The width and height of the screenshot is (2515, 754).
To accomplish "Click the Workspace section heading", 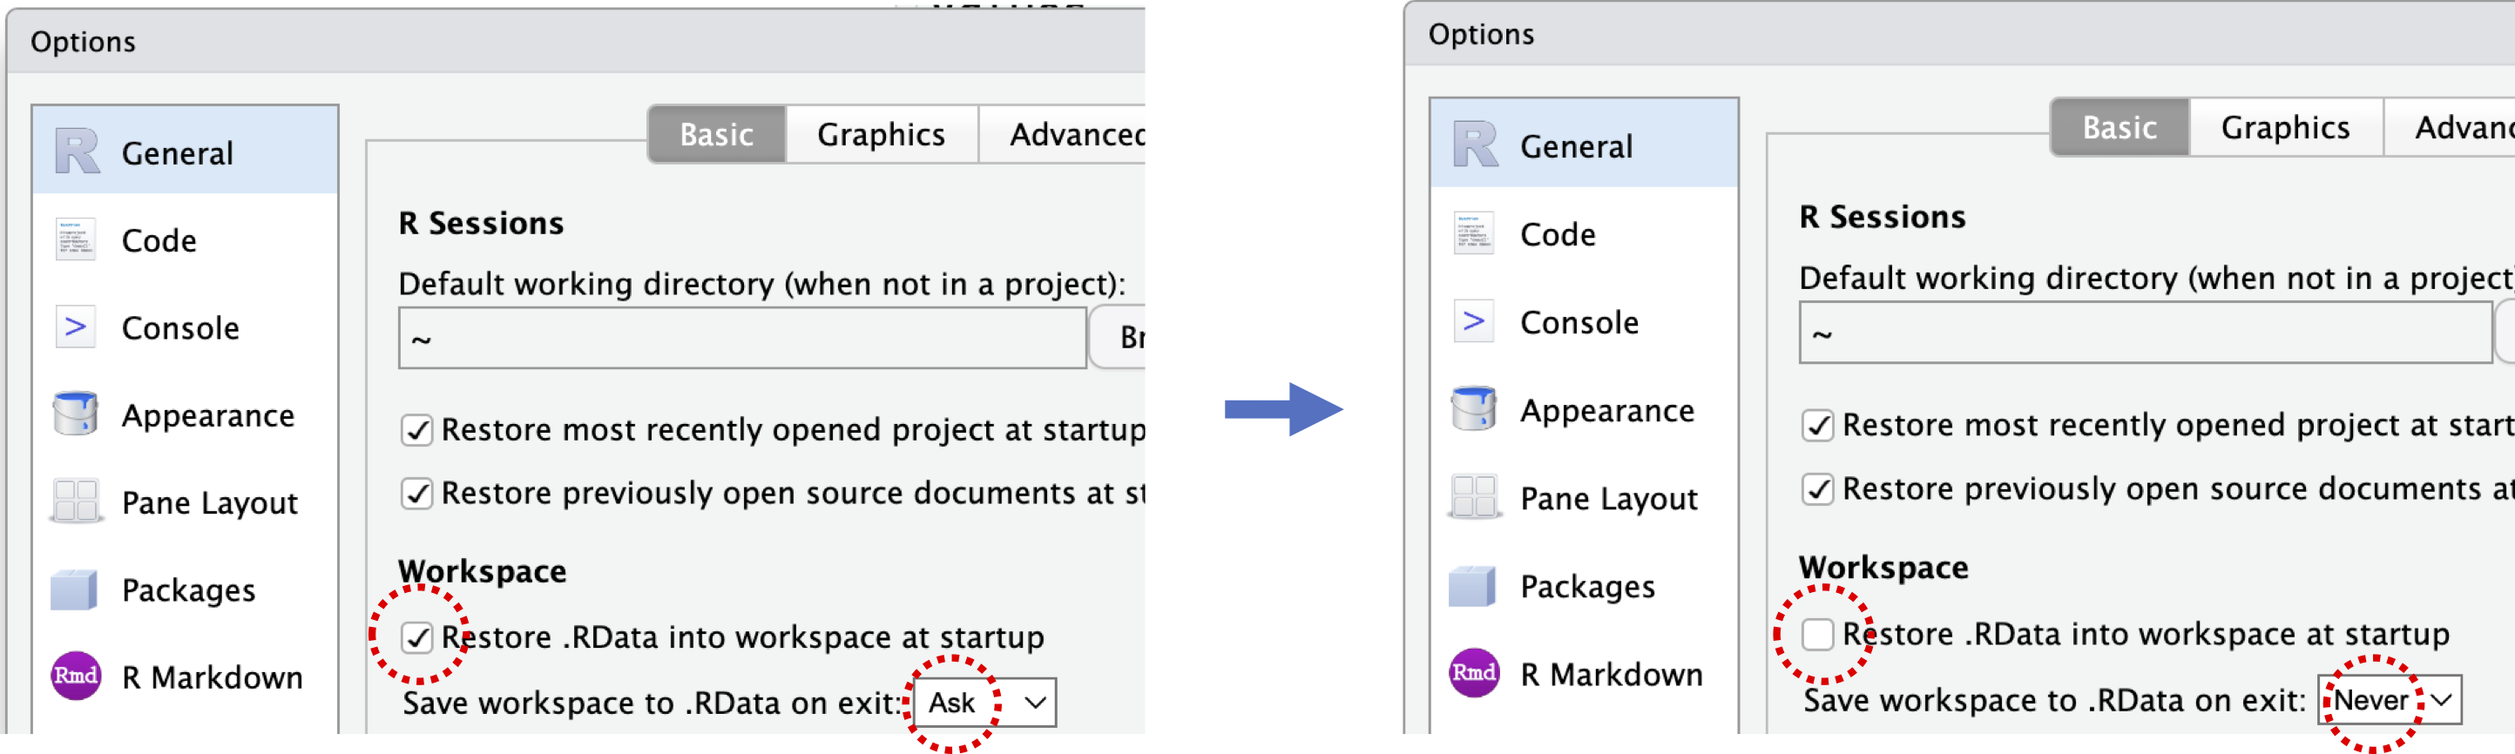I will click(x=483, y=572).
